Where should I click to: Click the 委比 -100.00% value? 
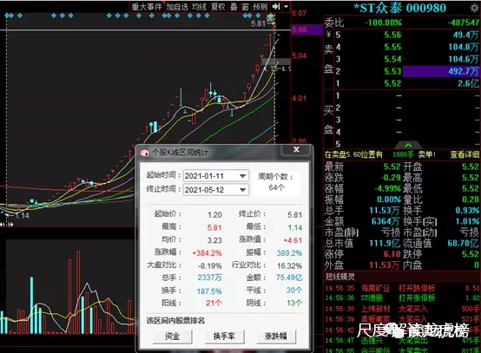point(383,23)
